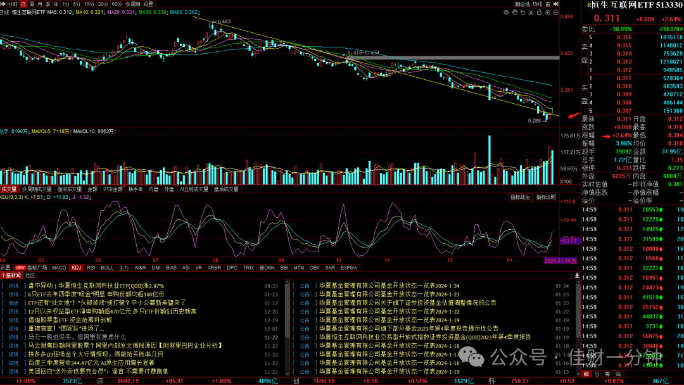Image resolution: width=684 pixels, height=385 pixels.
Task: Click the 细 detail tab below tick list
Action: [x=586, y=374]
